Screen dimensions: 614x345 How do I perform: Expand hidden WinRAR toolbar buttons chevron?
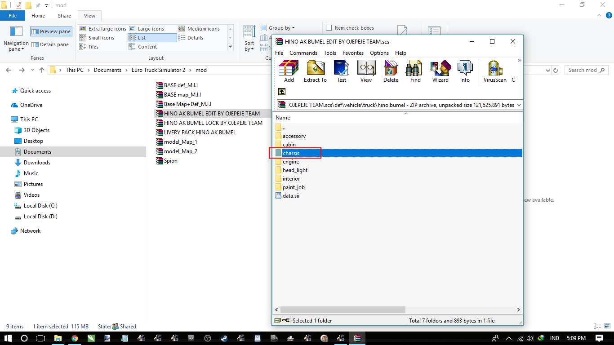coord(519,61)
